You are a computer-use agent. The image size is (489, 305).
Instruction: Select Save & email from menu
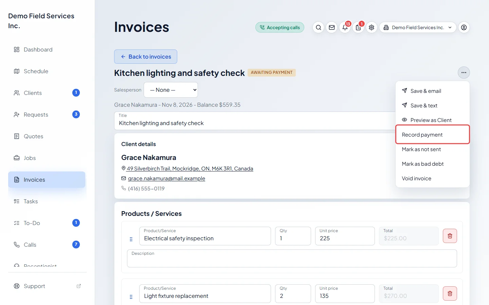433,91
